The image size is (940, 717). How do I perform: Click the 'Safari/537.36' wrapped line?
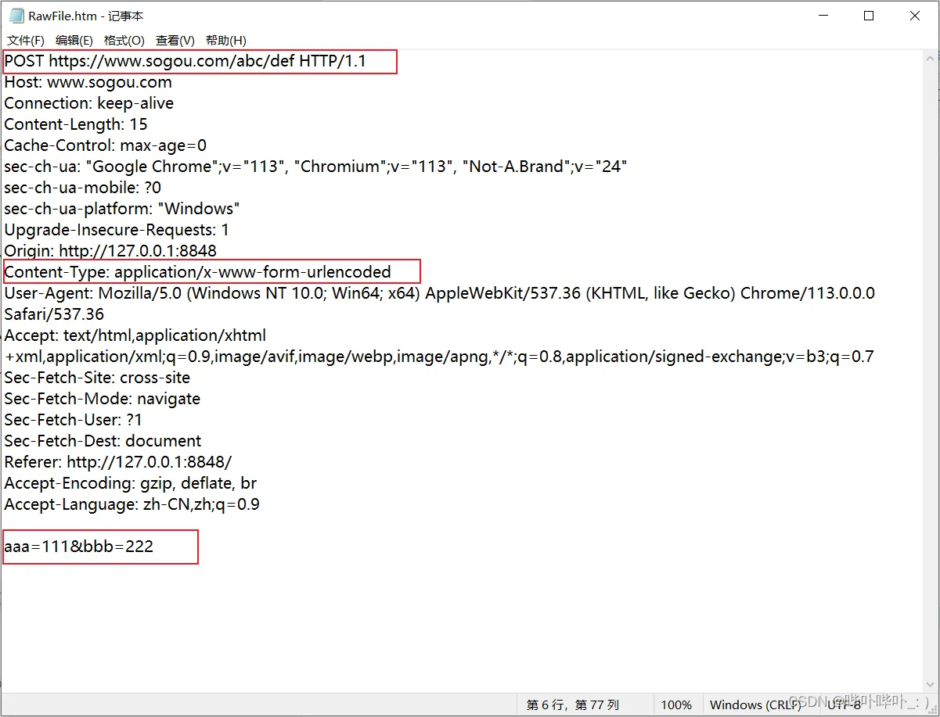click(54, 314)
